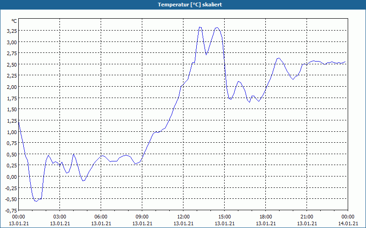Click the temperature peak near 13:00
Screen dimensions: 366x228
point(200,27)
